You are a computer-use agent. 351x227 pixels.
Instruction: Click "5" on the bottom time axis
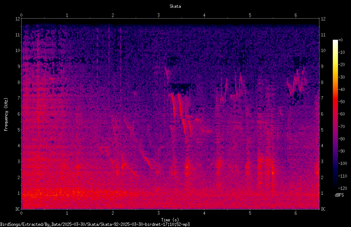point(250,213)
